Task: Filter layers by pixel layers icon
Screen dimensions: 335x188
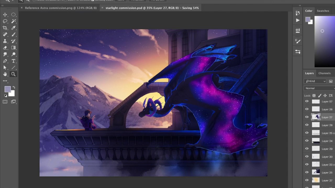Action: [331, 81]
